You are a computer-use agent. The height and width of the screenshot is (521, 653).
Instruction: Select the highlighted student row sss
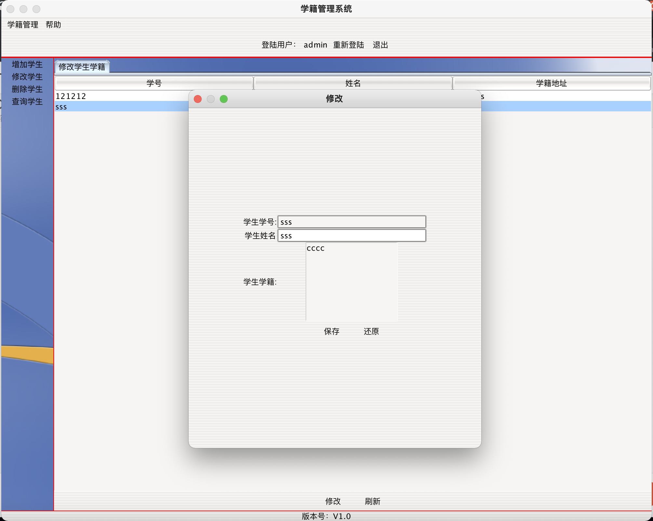tap(98, 106)
